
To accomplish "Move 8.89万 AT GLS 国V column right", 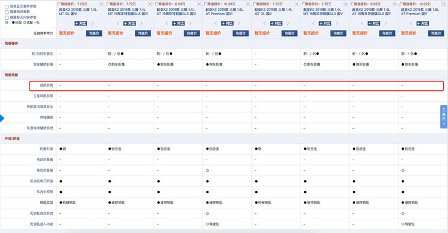I will point(386,23).
